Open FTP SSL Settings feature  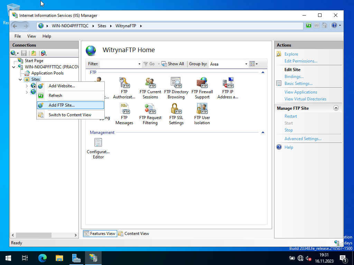pyautogui.click(x=176, y=114)
